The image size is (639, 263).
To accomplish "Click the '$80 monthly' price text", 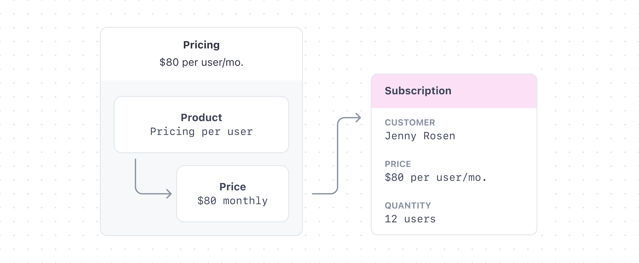I will tap(232, 201).
